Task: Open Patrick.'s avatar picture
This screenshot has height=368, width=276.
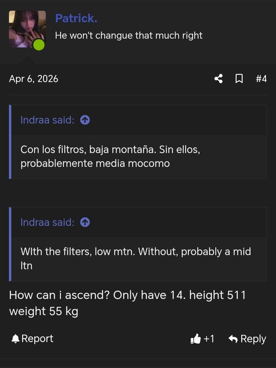Action: pos(27,29)
